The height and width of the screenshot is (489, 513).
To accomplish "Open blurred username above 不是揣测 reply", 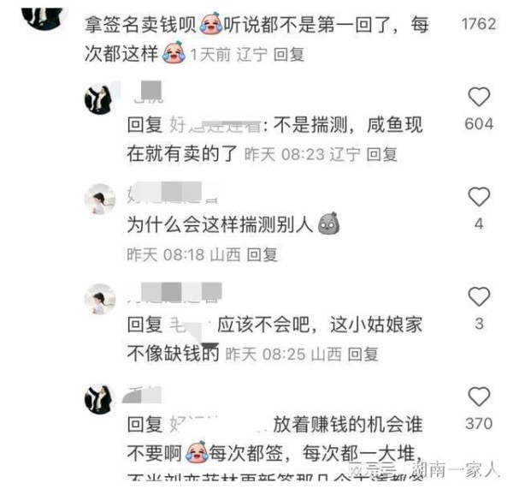I will (148, 92).
